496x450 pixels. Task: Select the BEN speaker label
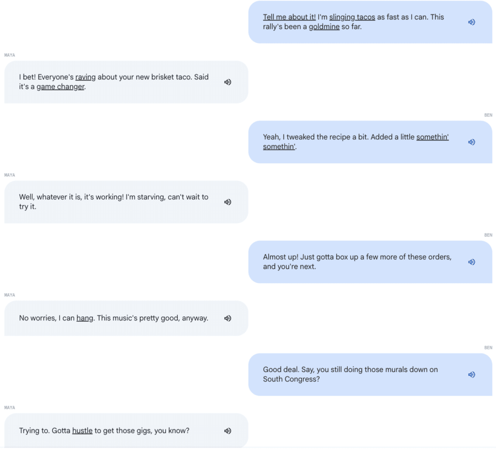(488, 115)
